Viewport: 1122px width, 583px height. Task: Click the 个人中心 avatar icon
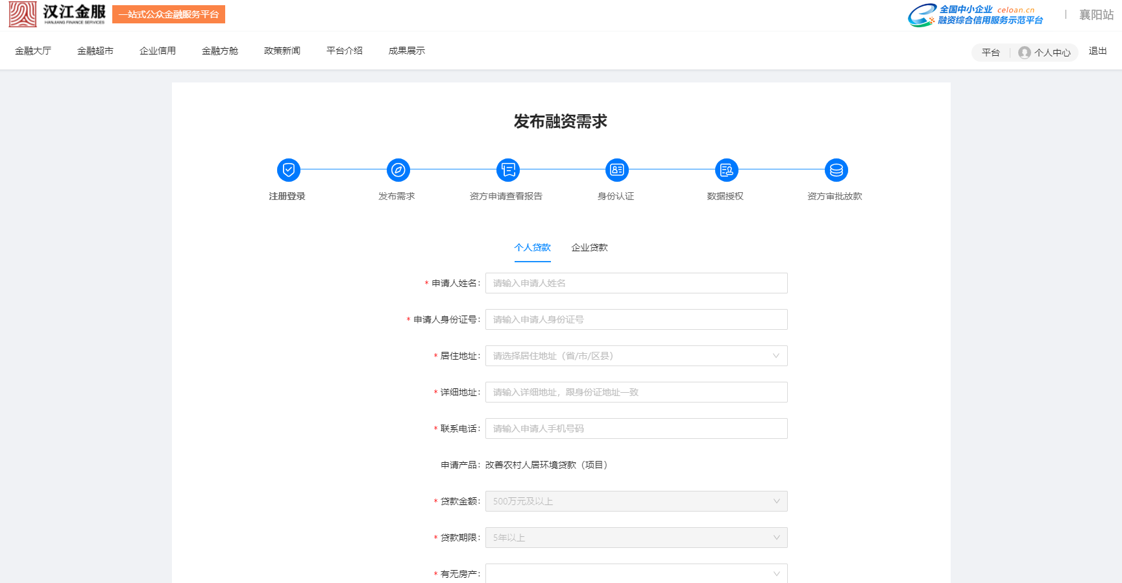tap(1024, 53)
